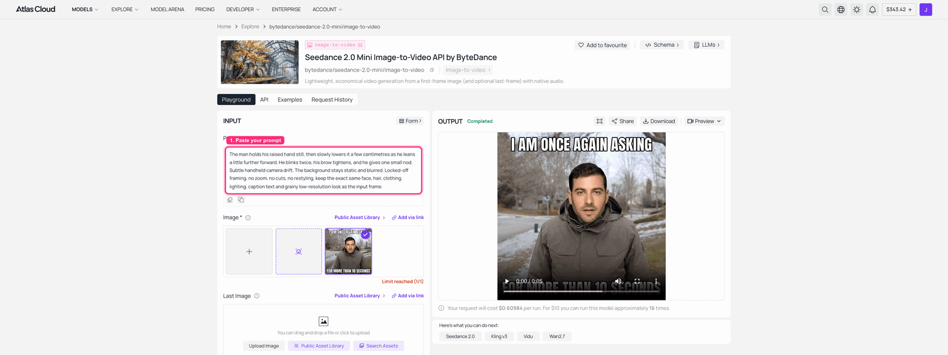Image resolution: width=948 pixels, height=355 pixels.
Task: Click Add via link for Last Image
Action: click(408, 296)
